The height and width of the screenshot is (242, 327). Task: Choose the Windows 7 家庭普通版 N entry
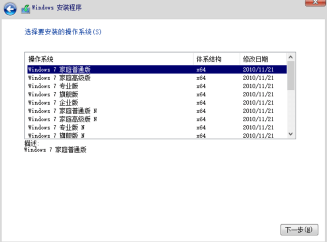[x=62, y=111]
